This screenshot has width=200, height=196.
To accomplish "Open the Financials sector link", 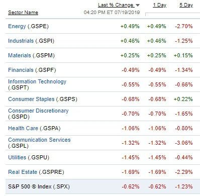I will click(x=21, y=70).
